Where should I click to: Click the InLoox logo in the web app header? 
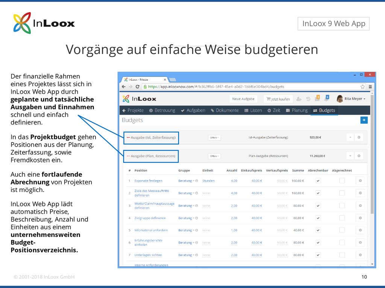tap(139, 99)
